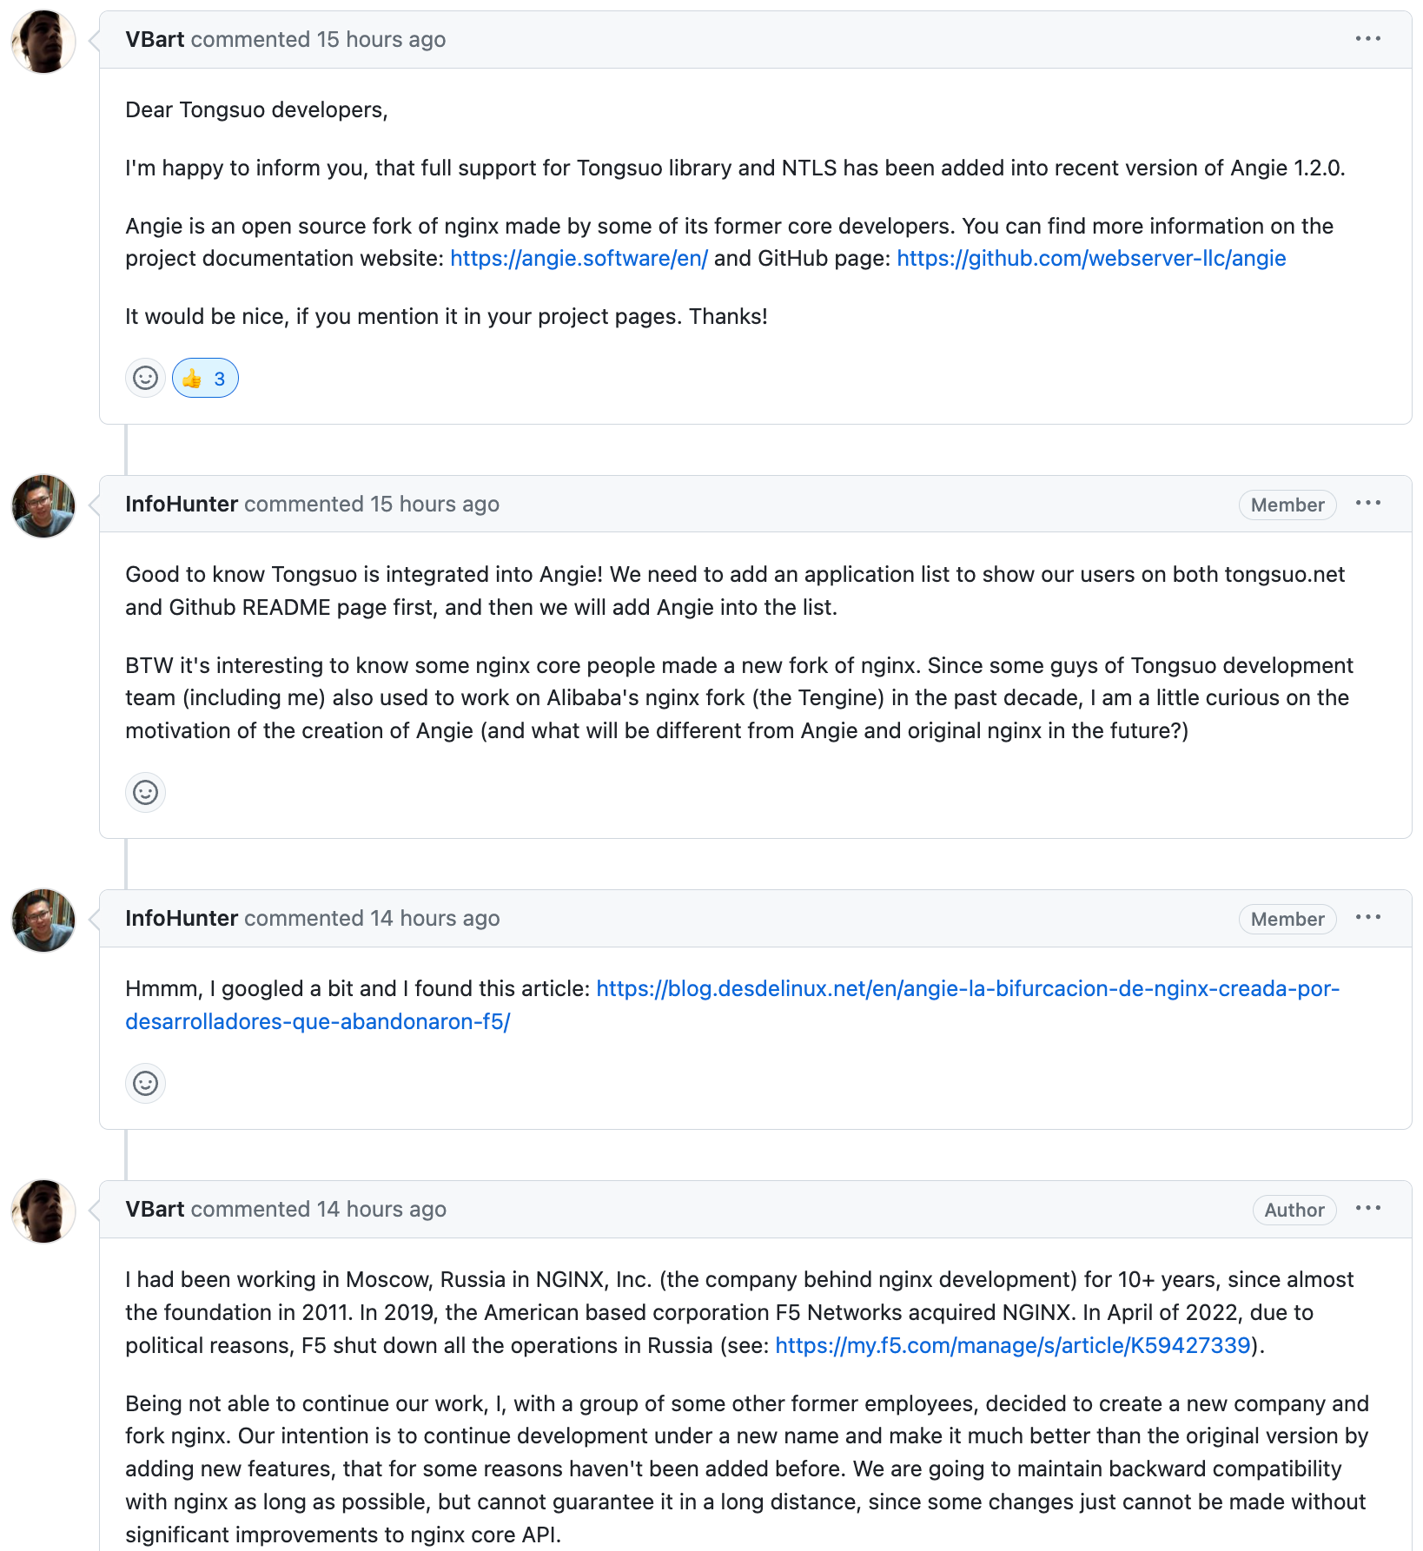Screen dimensions: 1423x1551
Task: Click the '15 hours ago' timestamp on VBart's comment
Action: tap(381, 40)
